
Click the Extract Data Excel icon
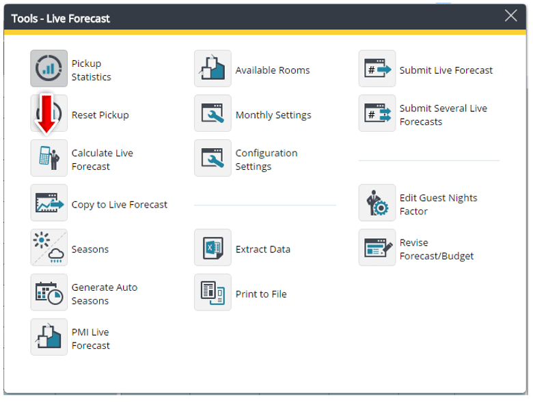[x=213, y=248]
